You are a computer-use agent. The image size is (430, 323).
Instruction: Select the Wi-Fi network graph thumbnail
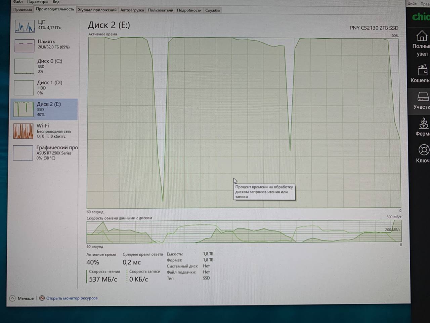click(x=23, y=131)
